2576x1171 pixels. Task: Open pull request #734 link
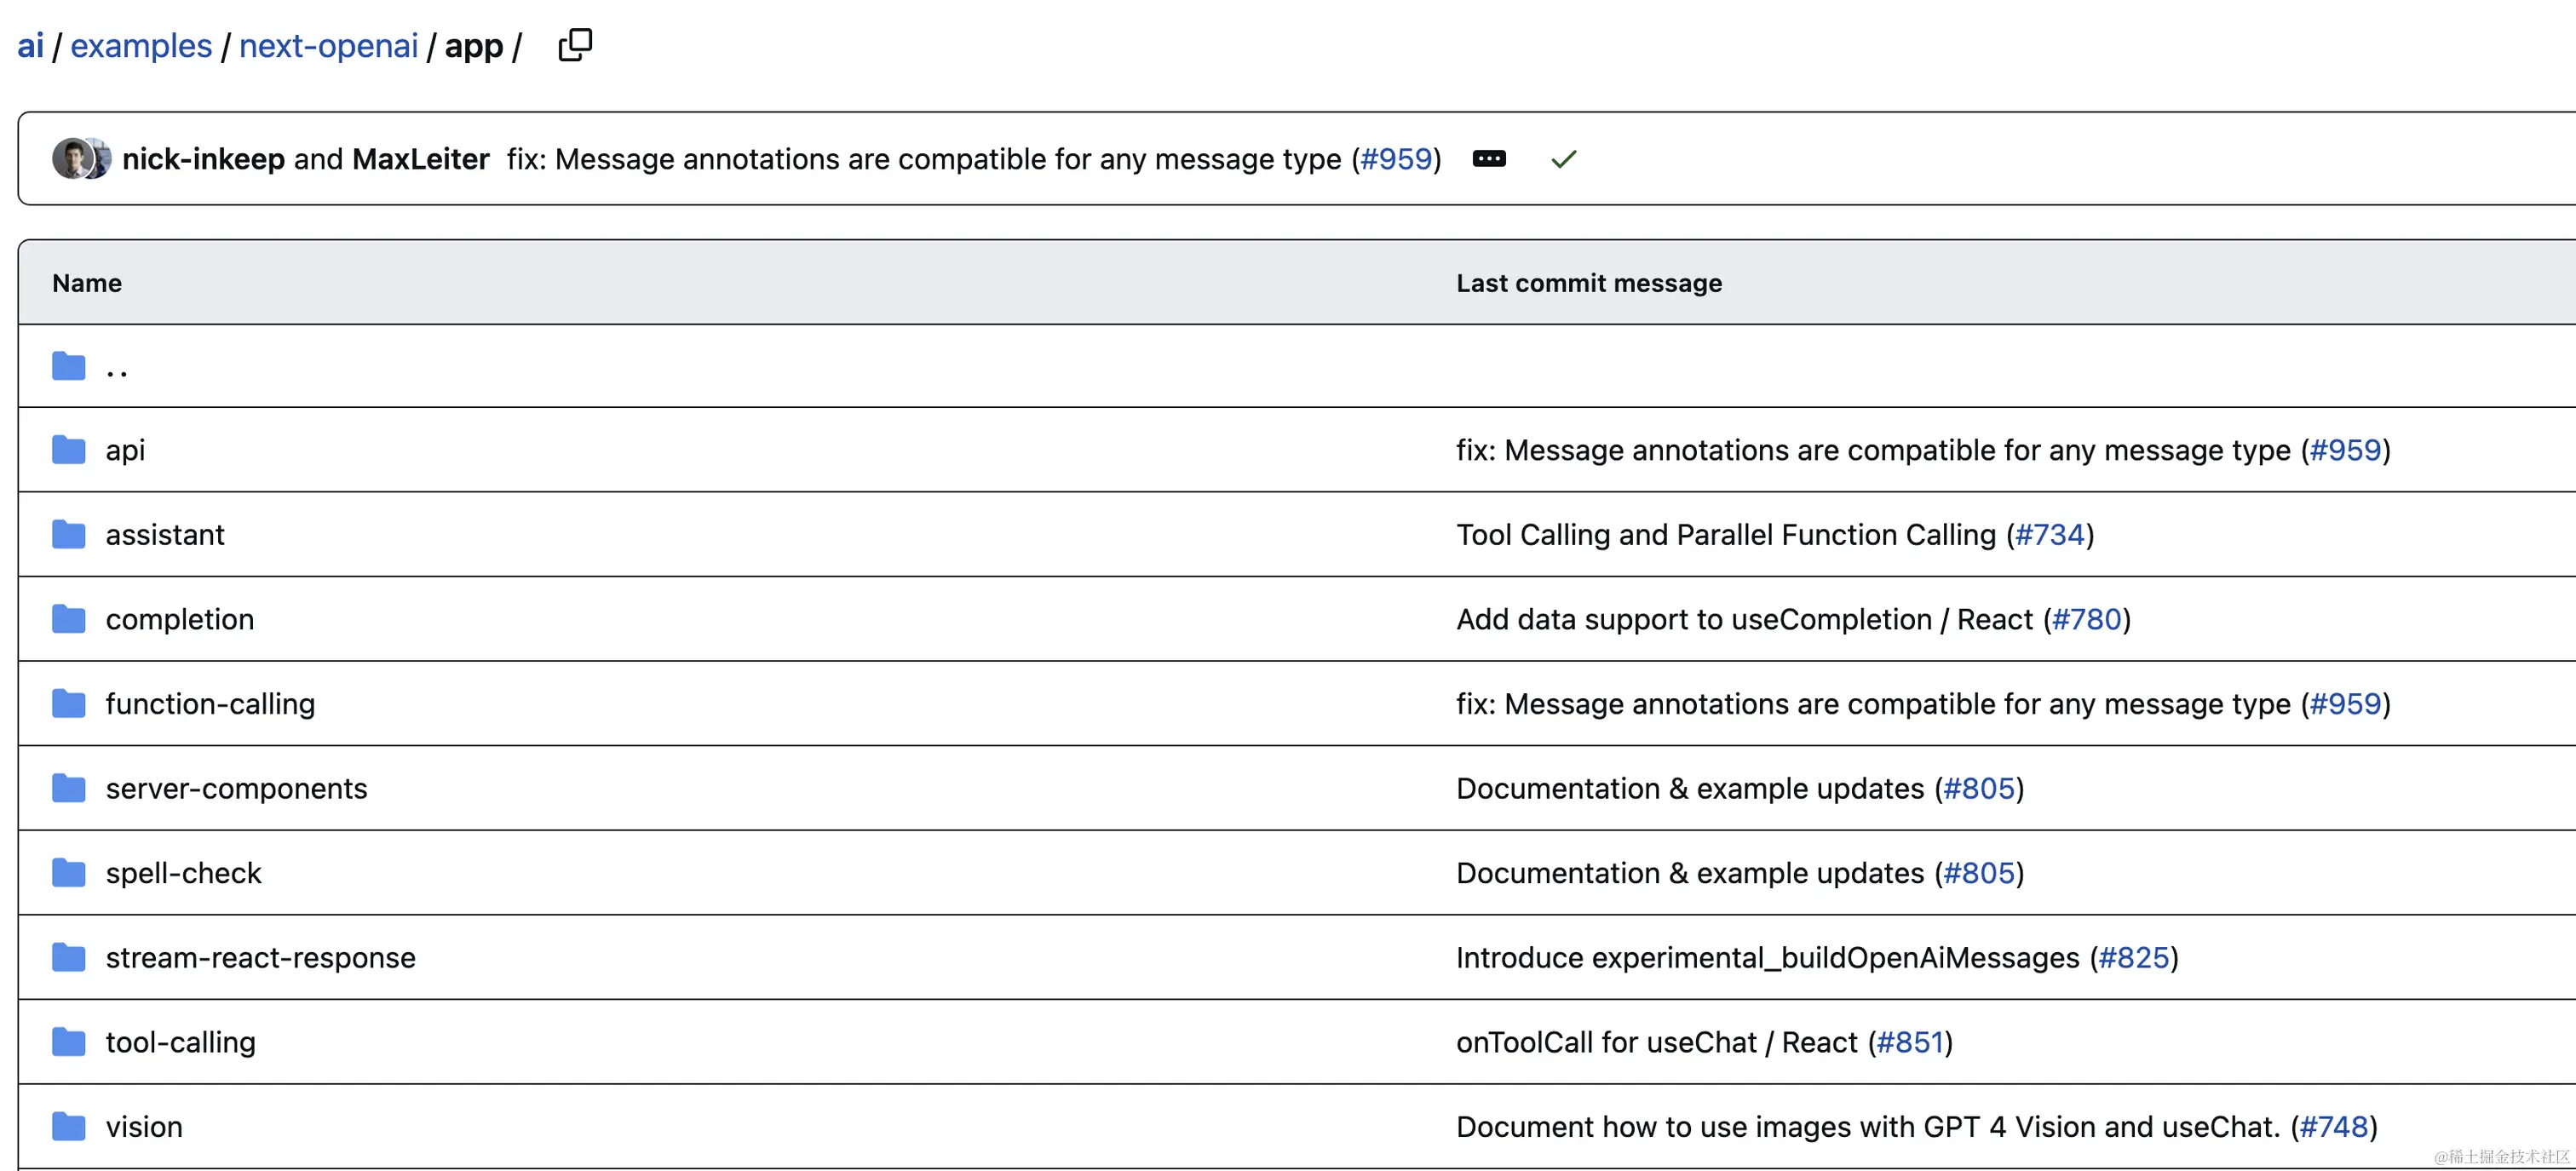2049,535
